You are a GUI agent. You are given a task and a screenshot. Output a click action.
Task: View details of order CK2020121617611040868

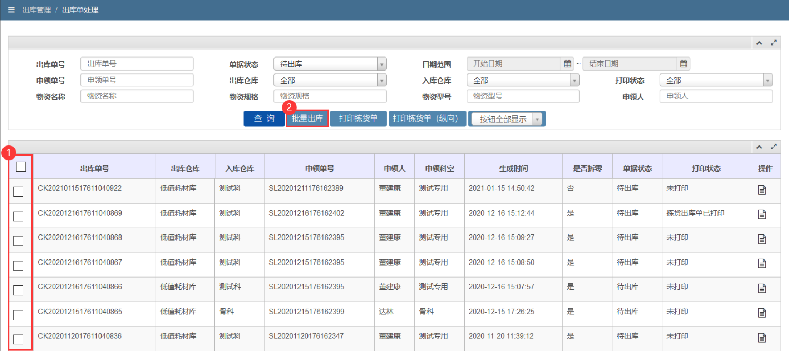(762, 239)
